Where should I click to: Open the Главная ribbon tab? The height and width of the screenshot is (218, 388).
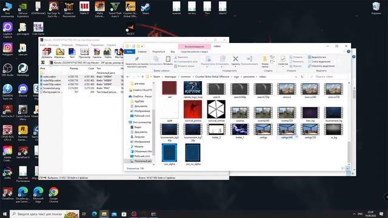[x=142, y=51]
